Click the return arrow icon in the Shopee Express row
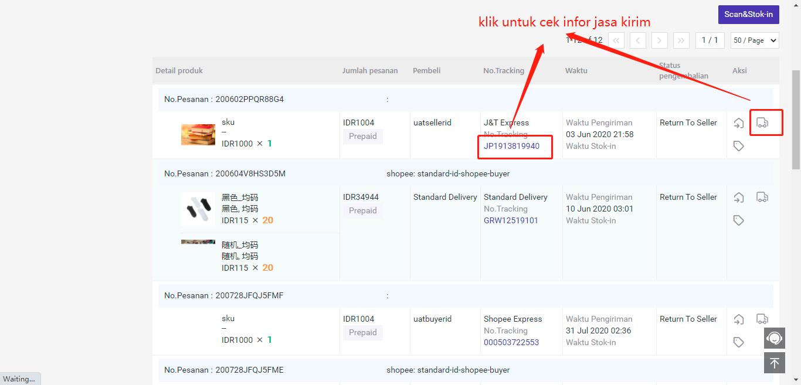 (739, 319)
